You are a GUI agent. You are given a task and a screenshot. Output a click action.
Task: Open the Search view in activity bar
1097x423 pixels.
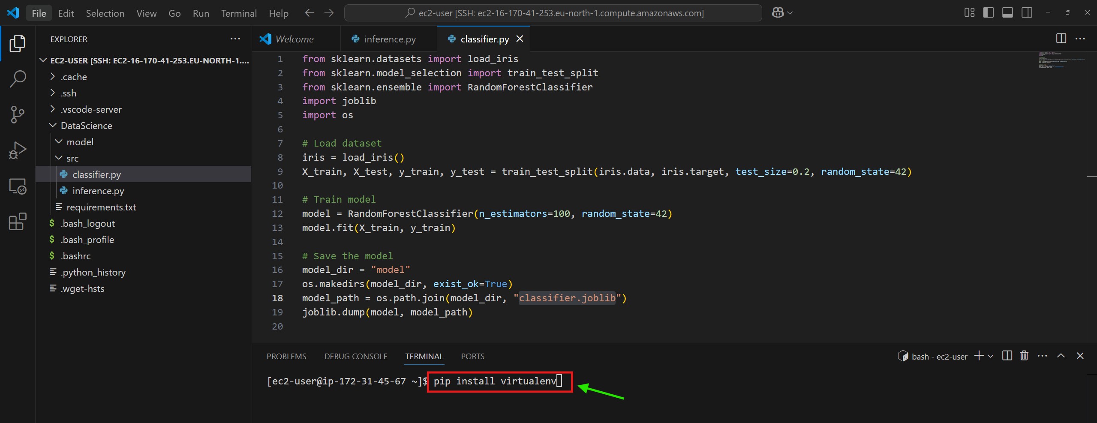coord(18,79)
